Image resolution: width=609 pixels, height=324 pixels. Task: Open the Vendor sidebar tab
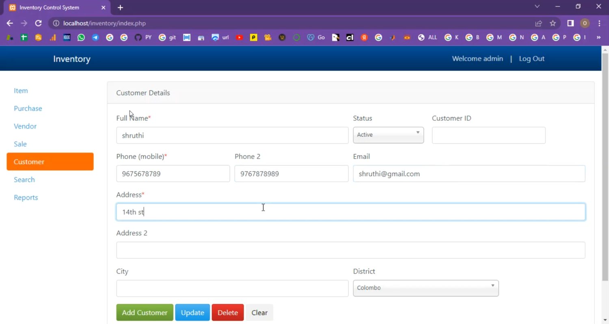25,127
